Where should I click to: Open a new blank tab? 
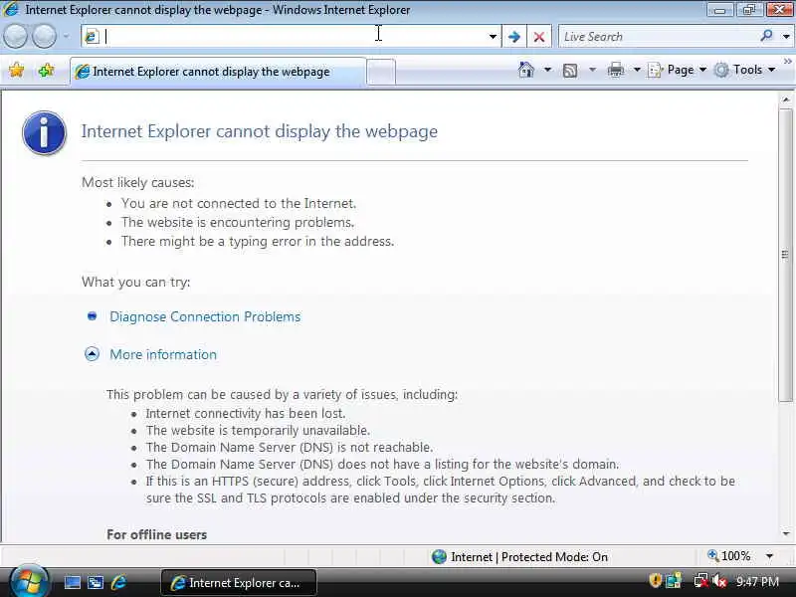coord(381,72)
